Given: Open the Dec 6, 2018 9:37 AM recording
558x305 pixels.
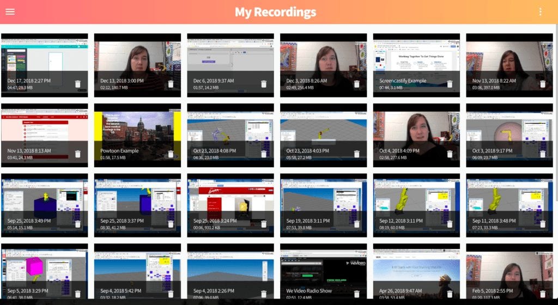Looking at the screenshot, I should (231, 65).
